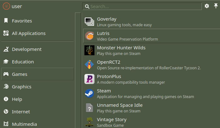Click the Monster Hunter Wilds game icon
The height and width of the screenshot is (128, 220).
click(x=89, y=50)
